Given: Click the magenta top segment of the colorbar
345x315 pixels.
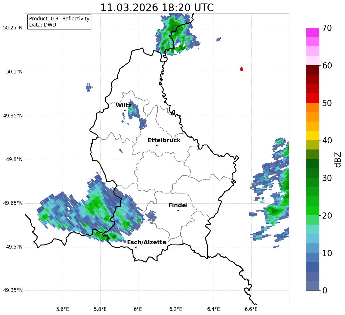Looking at the screenshot, I should pos(312,32).
